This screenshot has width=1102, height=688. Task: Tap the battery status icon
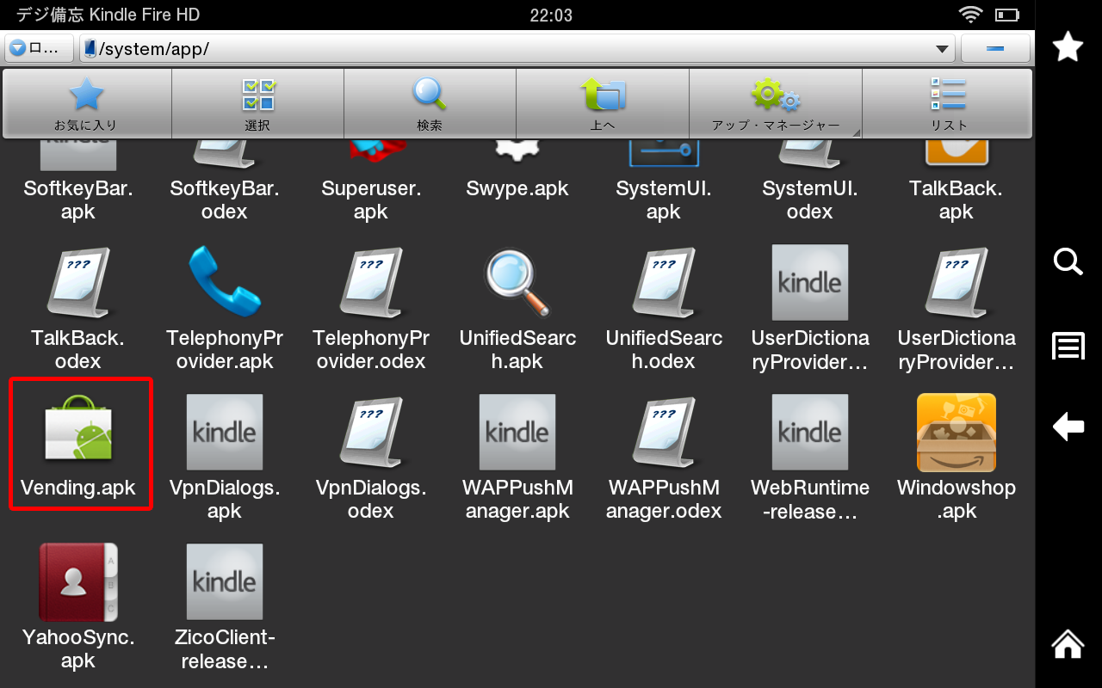click(x=1006, y=15)
